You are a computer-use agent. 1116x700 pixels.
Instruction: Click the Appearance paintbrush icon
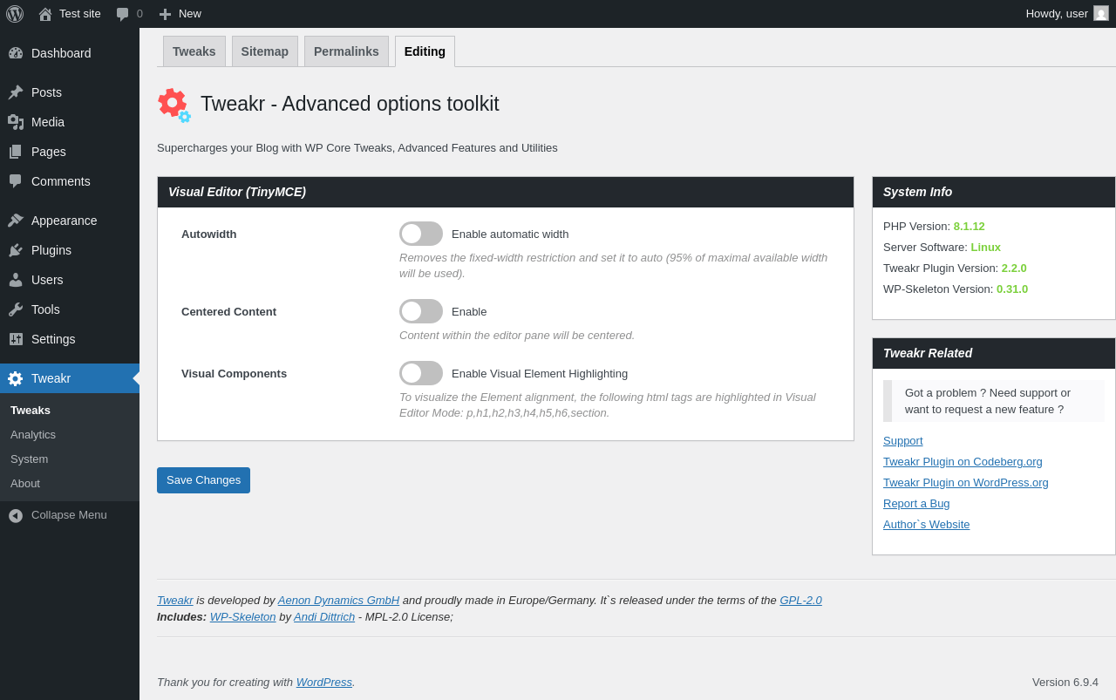pyautogui.click(x=16, y=221)
